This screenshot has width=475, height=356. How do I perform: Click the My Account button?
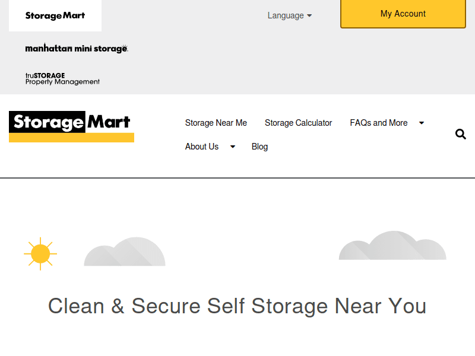coord(403,14)
